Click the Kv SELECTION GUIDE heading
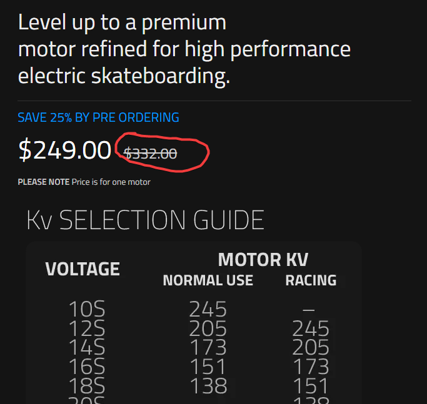Image resolution: width=427 pixels, height=404 pixels. (146, 220)
